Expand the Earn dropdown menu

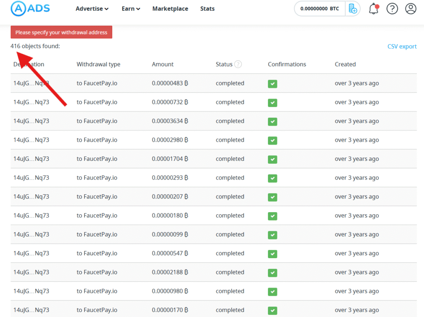pos(131,9)
